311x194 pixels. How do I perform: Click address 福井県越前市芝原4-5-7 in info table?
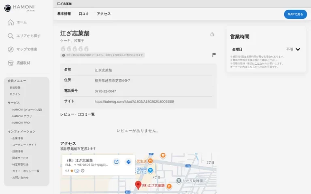pyautogui.click(x=112, y=80)
